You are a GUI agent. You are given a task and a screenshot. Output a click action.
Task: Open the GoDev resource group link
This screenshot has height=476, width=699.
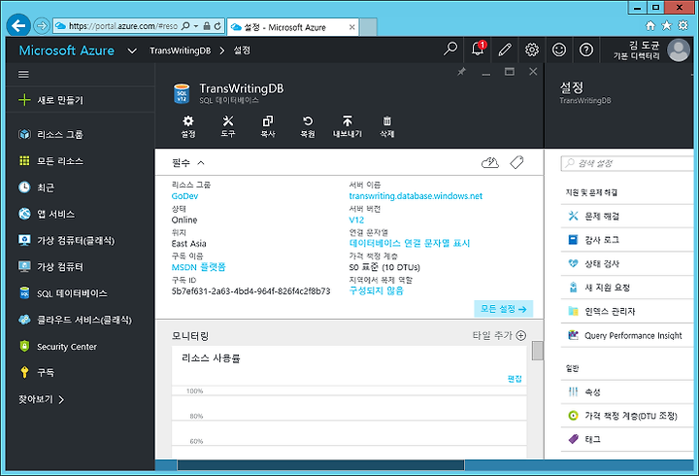tap(184, 196)
